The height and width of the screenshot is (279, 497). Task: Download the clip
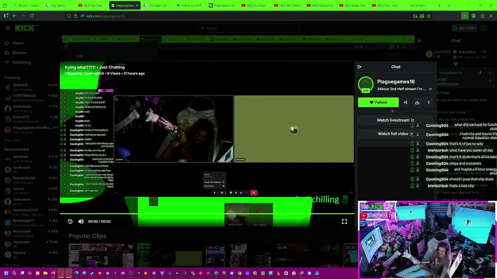pos(417,102)
